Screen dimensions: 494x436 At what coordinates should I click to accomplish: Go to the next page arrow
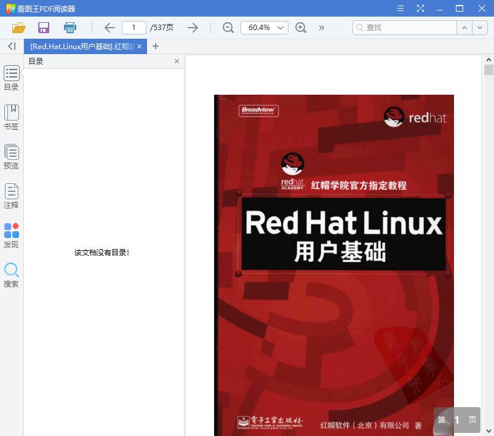193,28
